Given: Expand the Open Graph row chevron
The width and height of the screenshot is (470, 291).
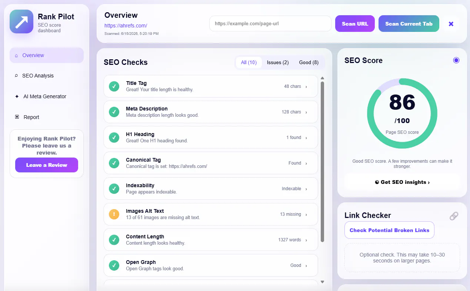Looking at the screenshot, I should (x=306, y=266).
